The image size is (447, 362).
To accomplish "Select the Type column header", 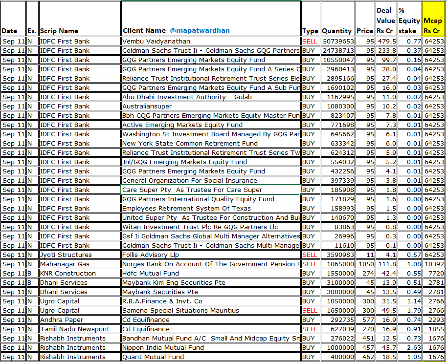I will (311, 19).
